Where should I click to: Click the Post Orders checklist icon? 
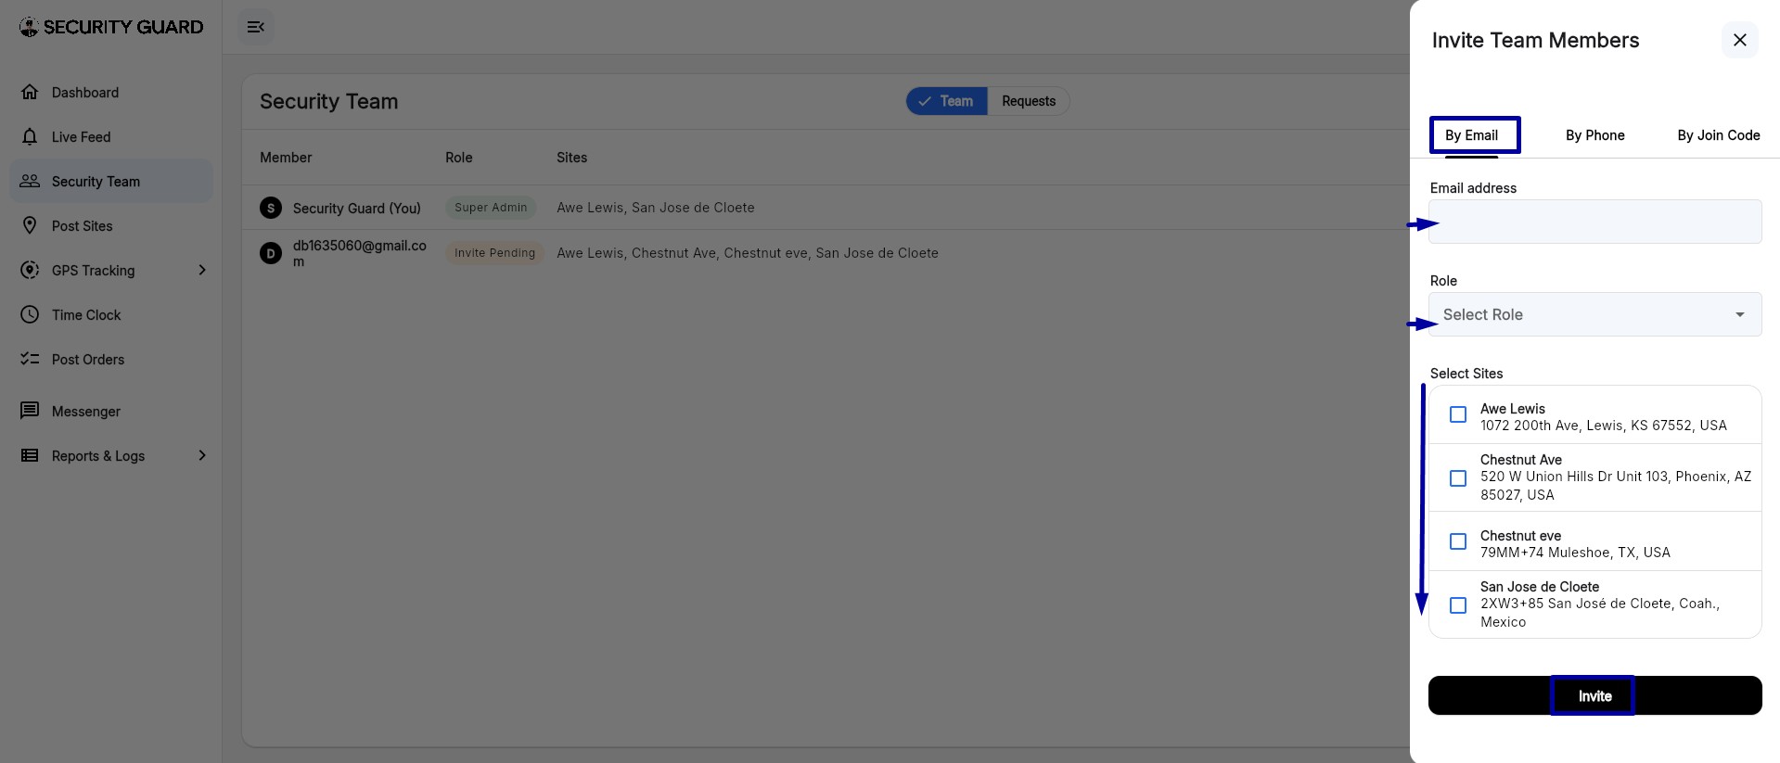(30, 359)
